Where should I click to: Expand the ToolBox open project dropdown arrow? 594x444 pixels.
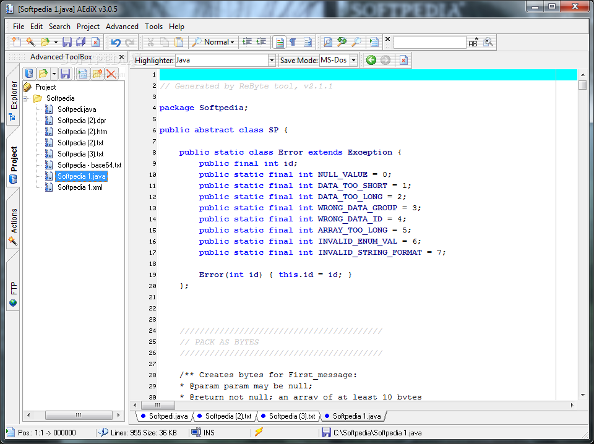pos(54,74)
